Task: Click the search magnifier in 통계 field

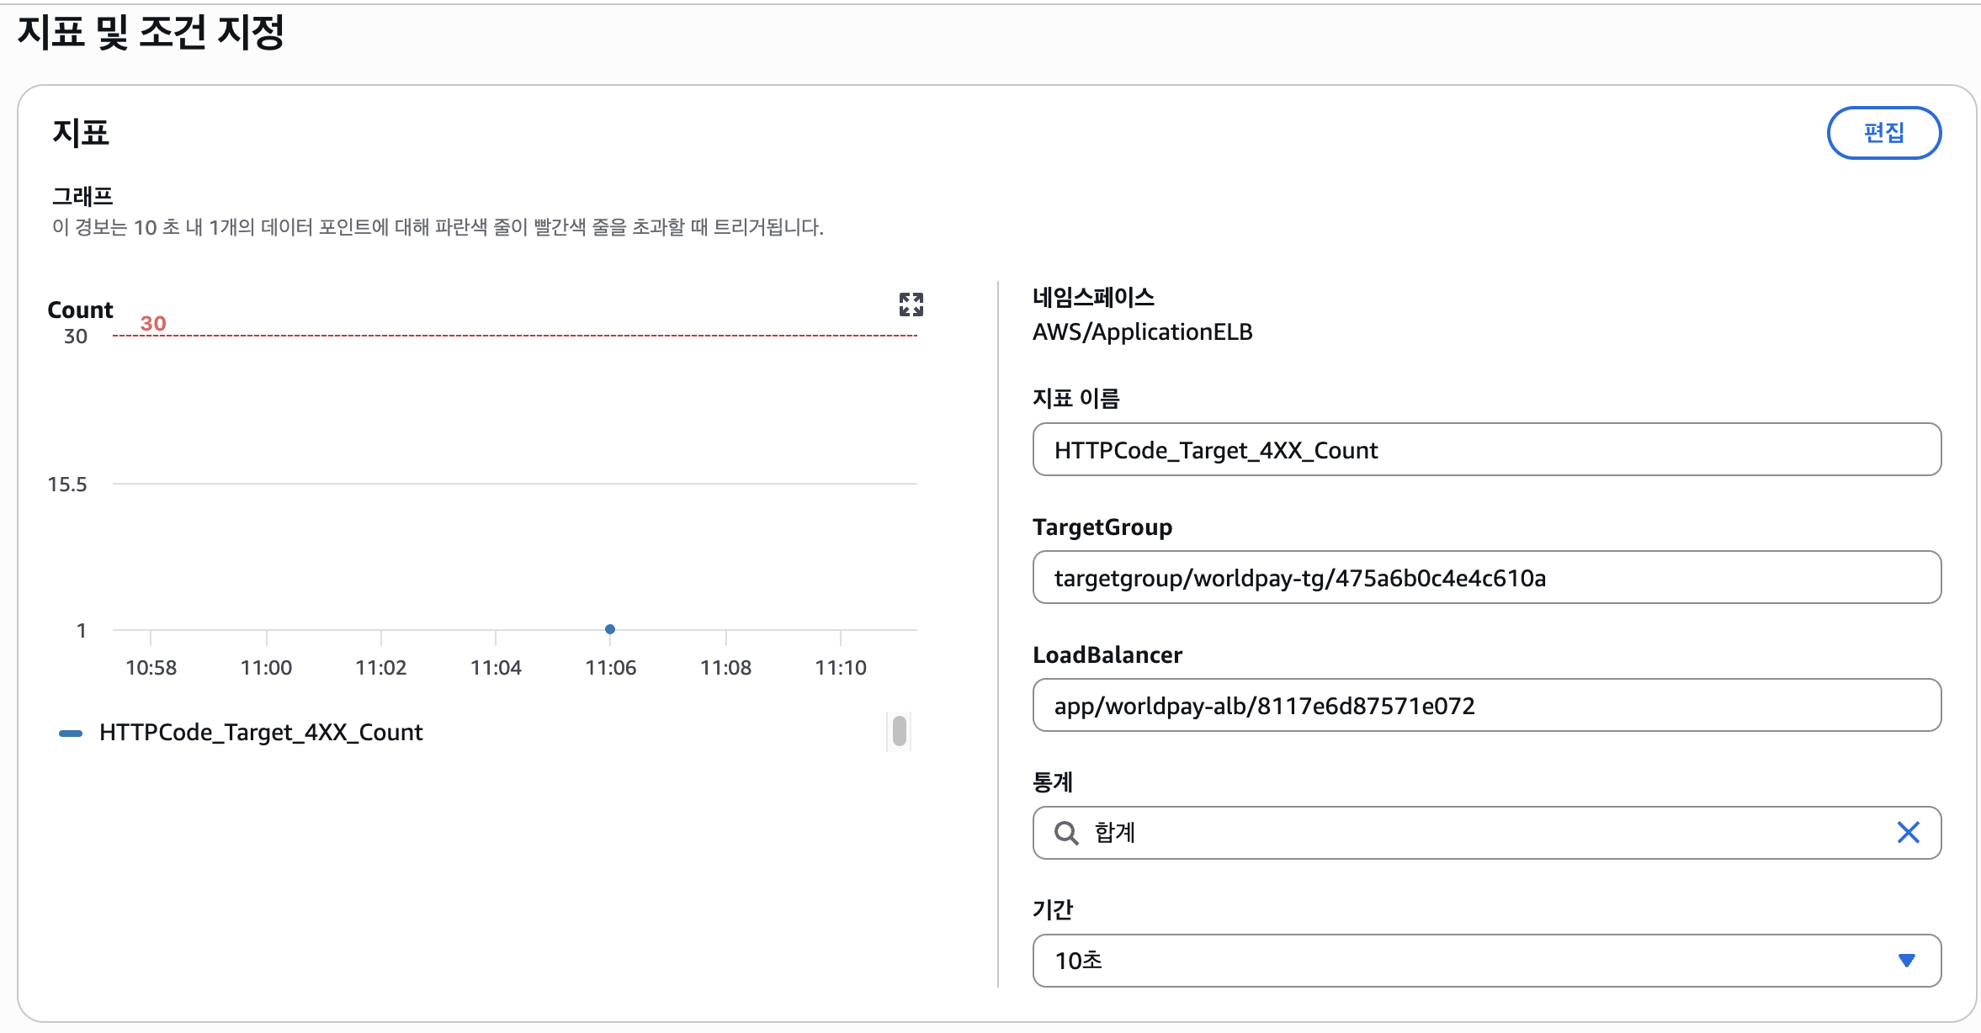Action: click(1066, 833)
